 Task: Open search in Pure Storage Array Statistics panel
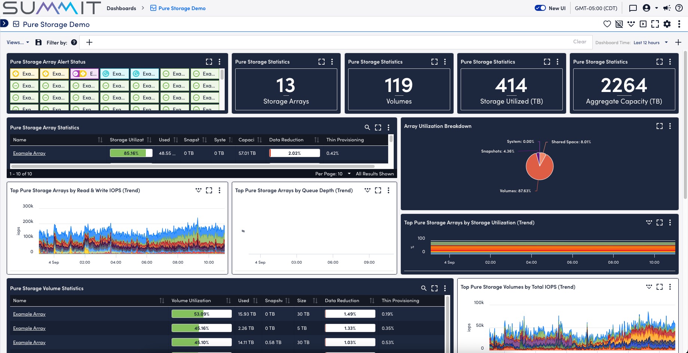(x=367, y=127)
